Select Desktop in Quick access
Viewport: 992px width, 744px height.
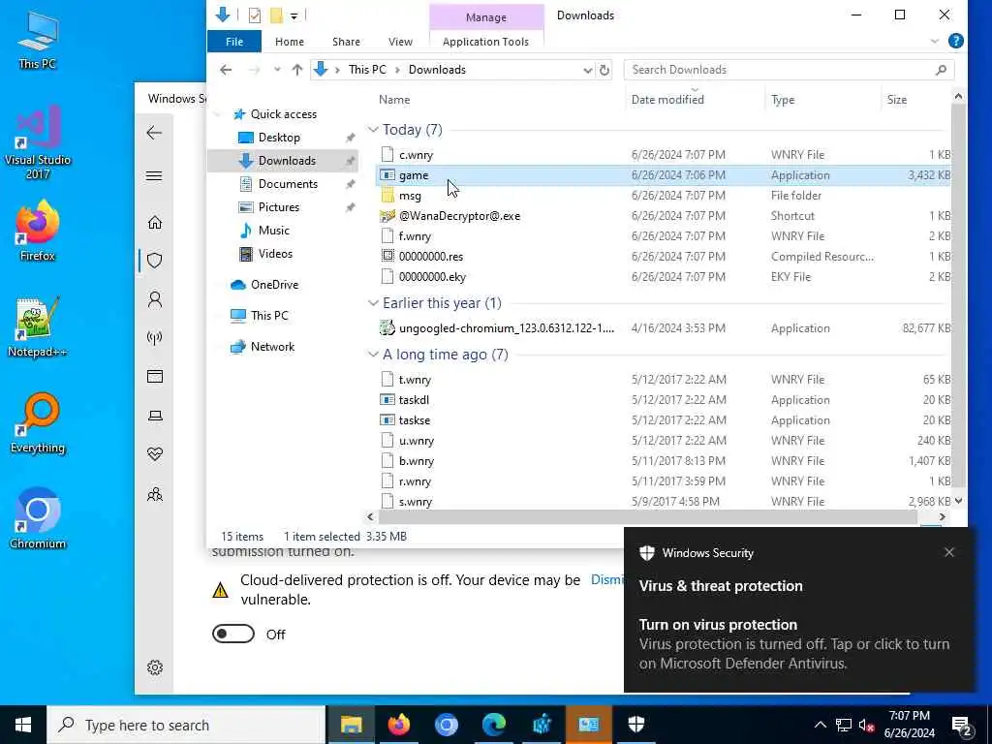(279, 138)
